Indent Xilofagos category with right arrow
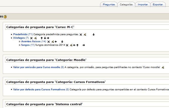Image resolution: width=169 pixels, height=108 pixels. [48, 38]
